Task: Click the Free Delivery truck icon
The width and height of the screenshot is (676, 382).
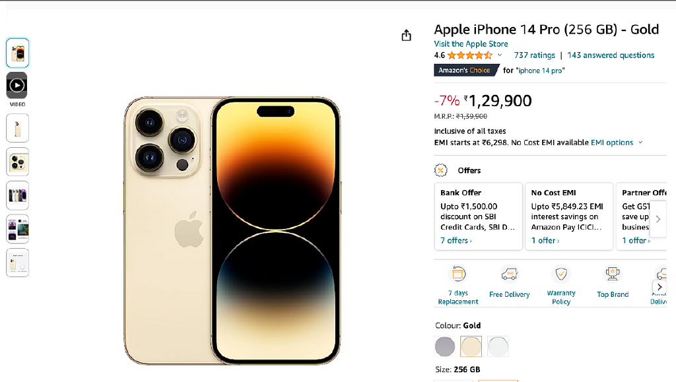Action: coord(509,274)
